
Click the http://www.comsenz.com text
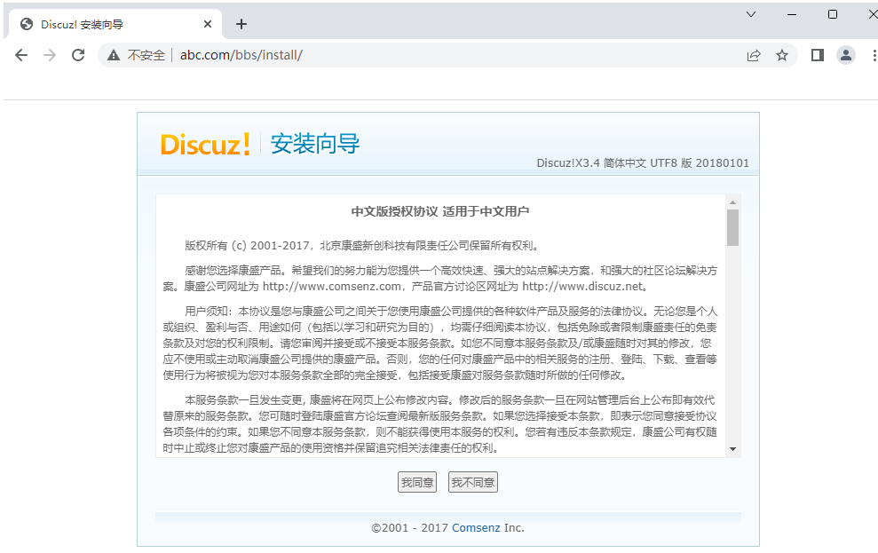(331, 287)
